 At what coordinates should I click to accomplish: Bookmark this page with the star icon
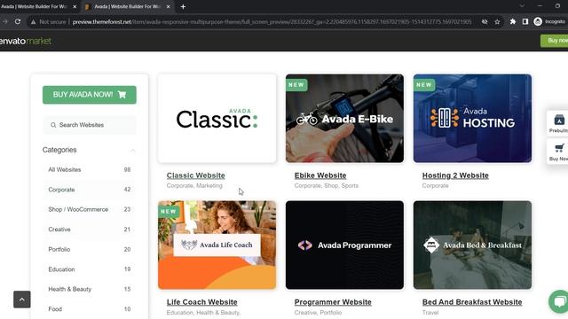(x=497, y=21)
